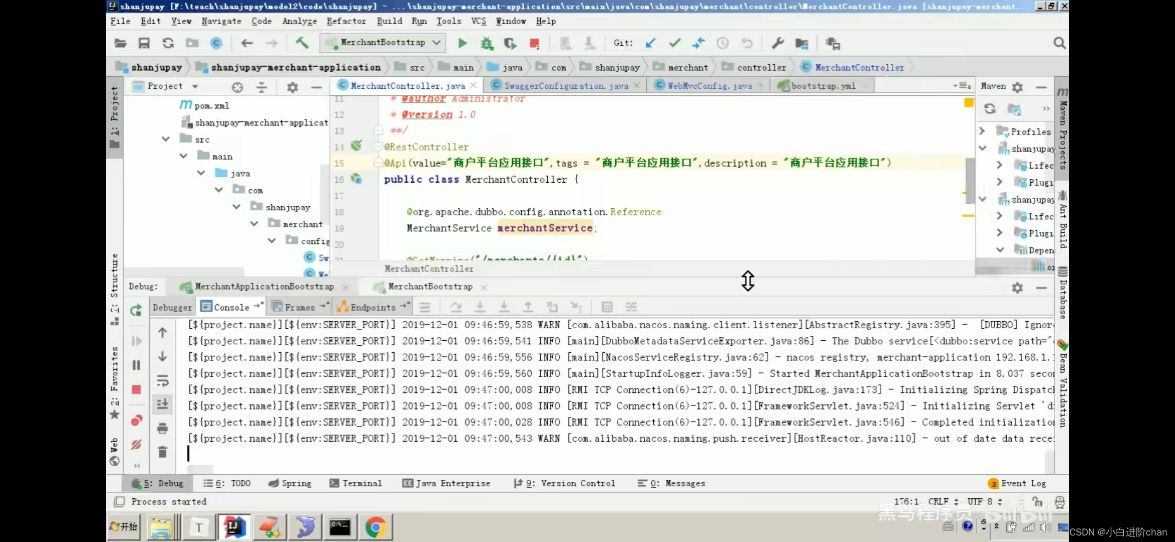This screenshot has width=1175, height=542.
Task: Stop the running process in toolbar
Action: (534, 43)
